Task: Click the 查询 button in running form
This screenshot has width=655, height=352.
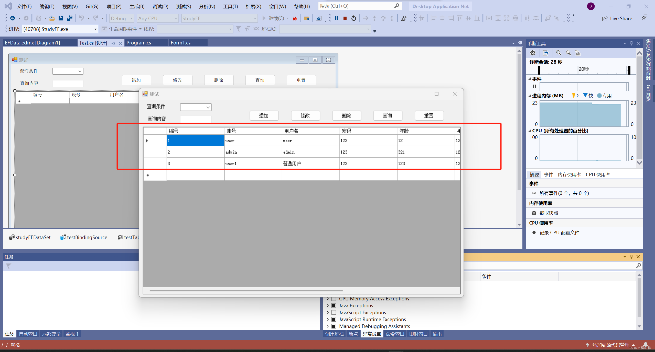Action: pyautogui.click(x=387, y=116)
